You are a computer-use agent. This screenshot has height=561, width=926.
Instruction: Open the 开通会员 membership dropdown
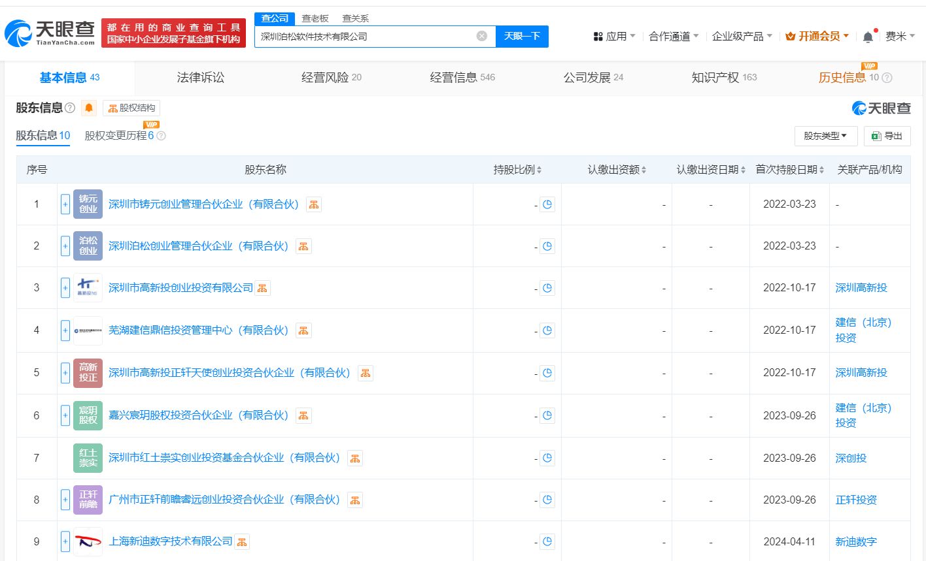pyautogui.click(x=817, y=37)
